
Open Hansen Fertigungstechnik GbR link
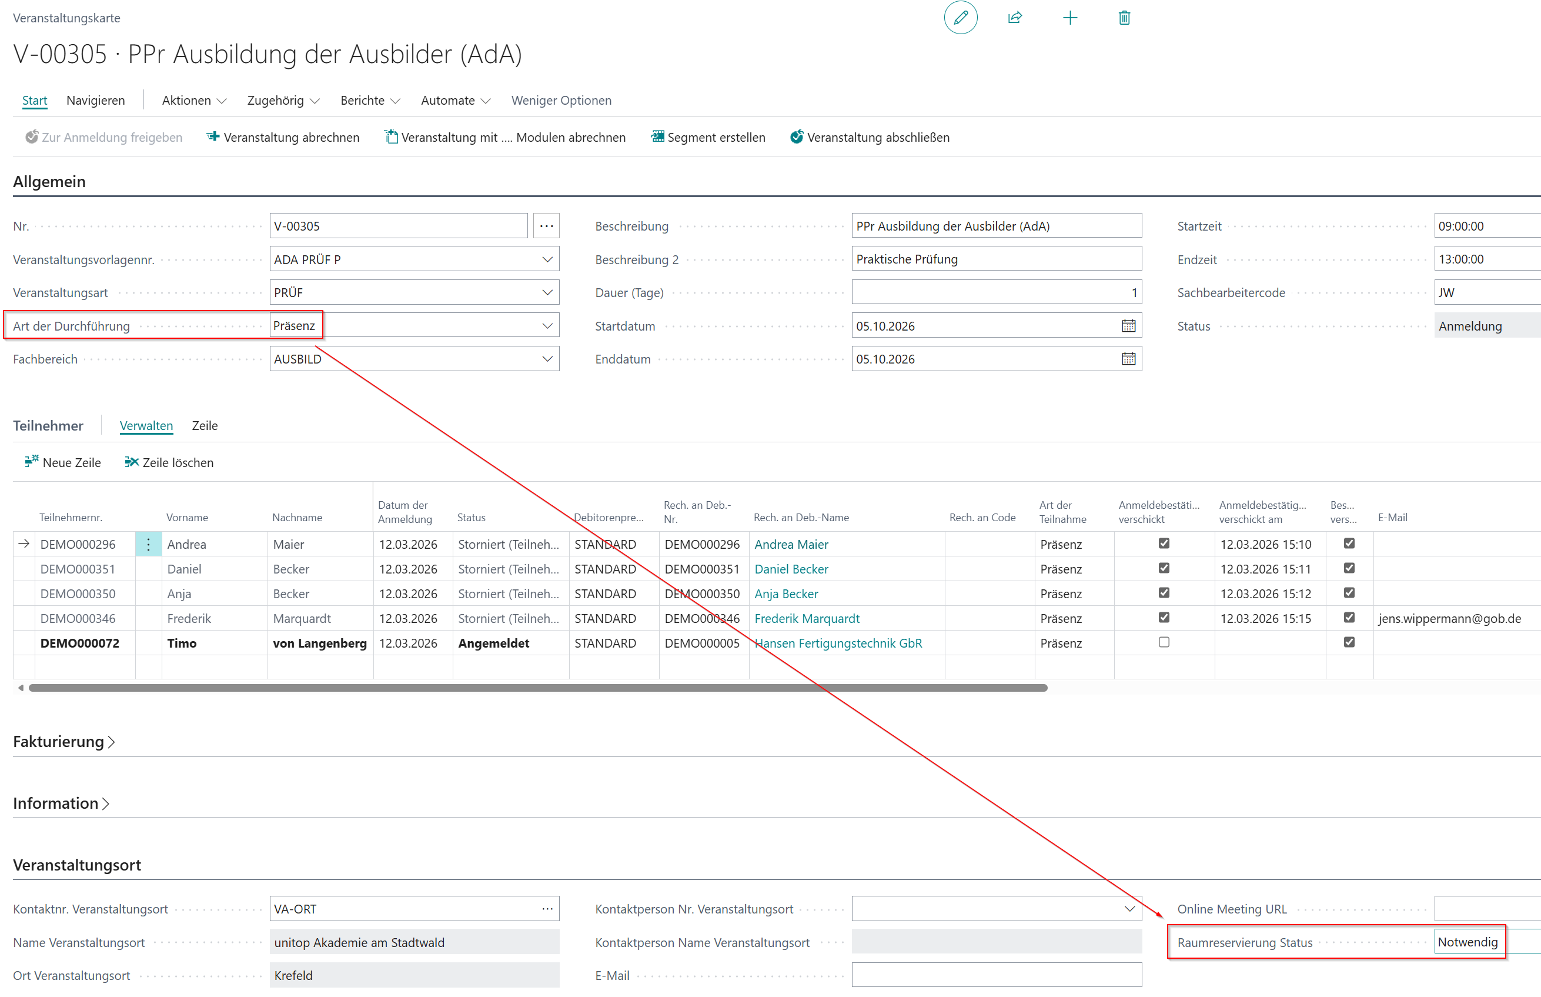tap(838, 643)
